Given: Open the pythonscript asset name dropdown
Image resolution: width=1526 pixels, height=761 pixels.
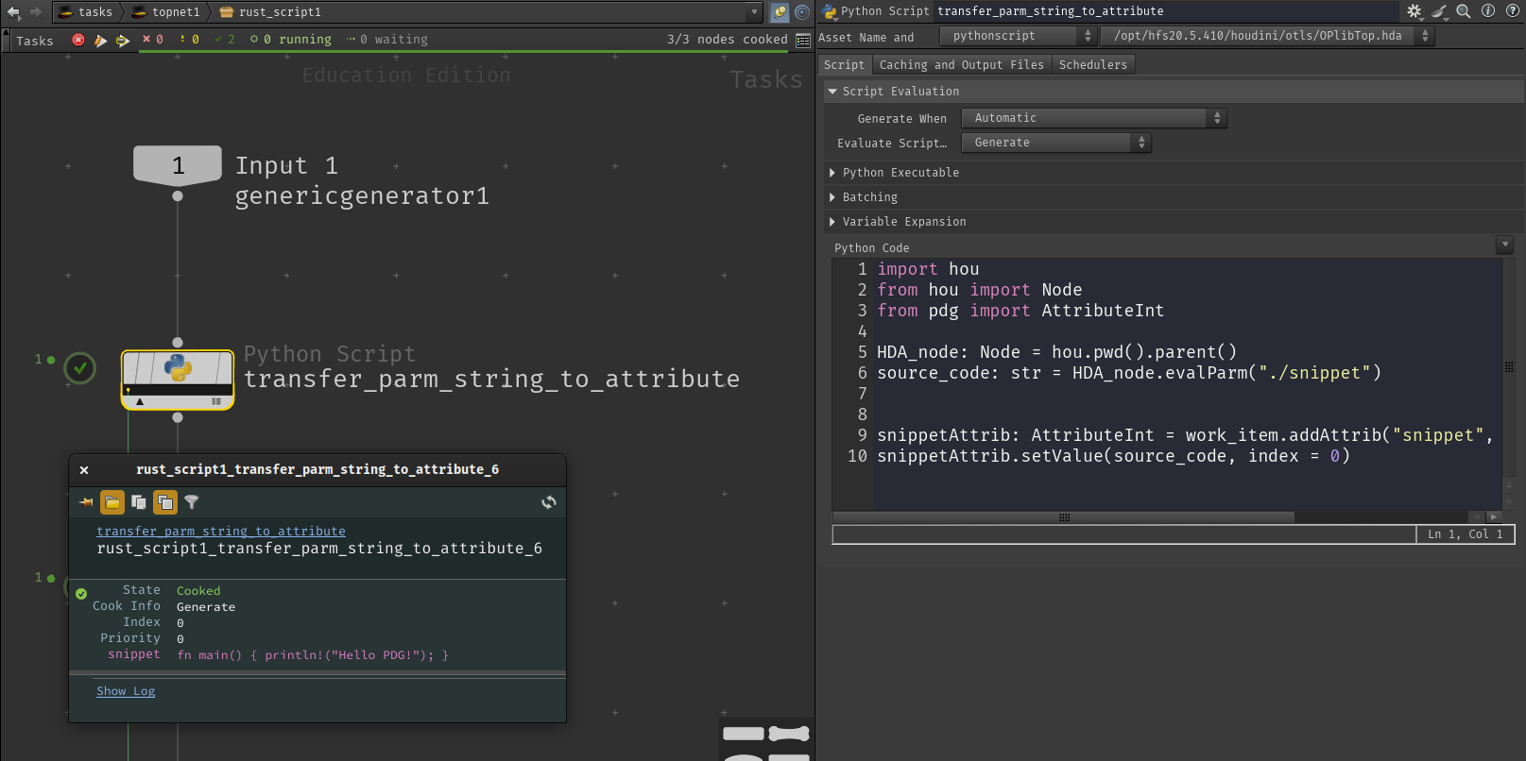Looking at the screenshot, I should 1018,36.
